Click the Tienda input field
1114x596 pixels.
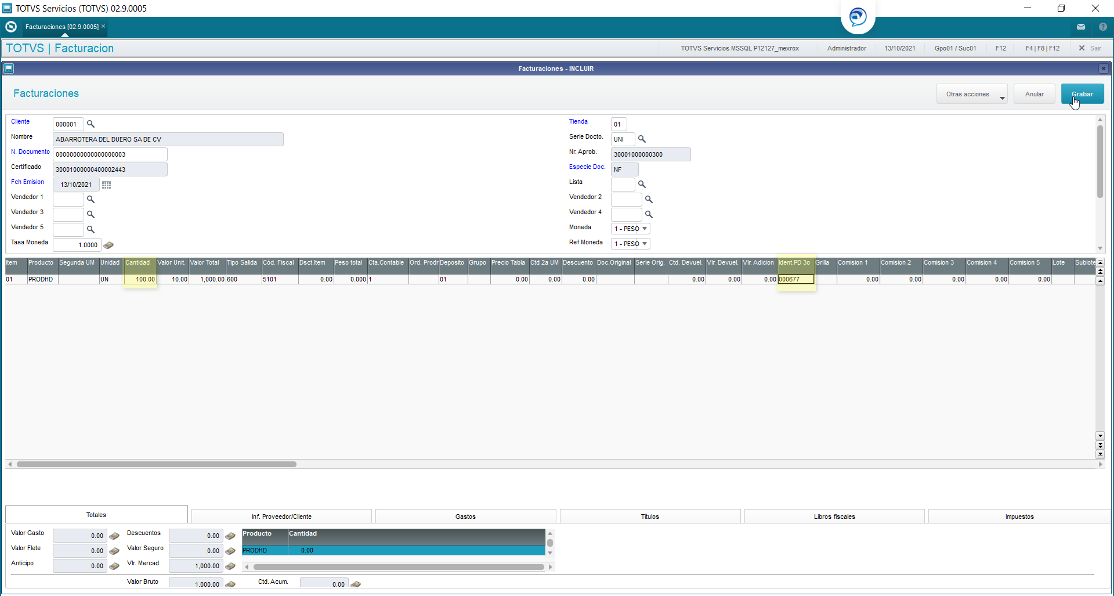(x=619, y=124)
